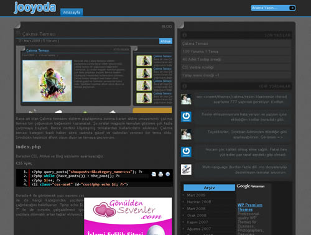Click the Index.php heading
The width and height of the screenshot is (311, 235).
[29, 147]
